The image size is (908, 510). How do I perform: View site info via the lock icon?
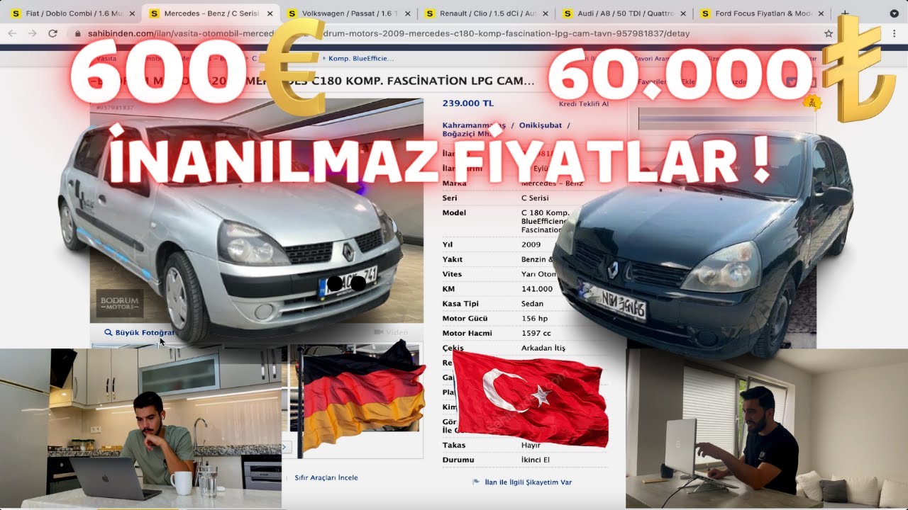tap(77, 33)
